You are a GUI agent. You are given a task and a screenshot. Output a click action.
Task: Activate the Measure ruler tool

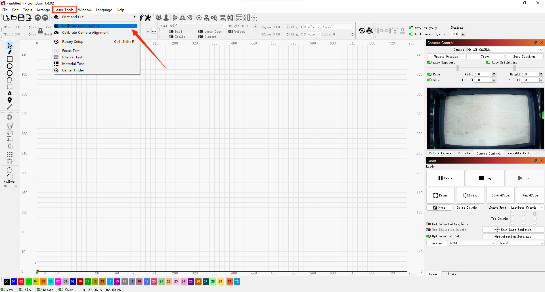(x=10, y=107)
